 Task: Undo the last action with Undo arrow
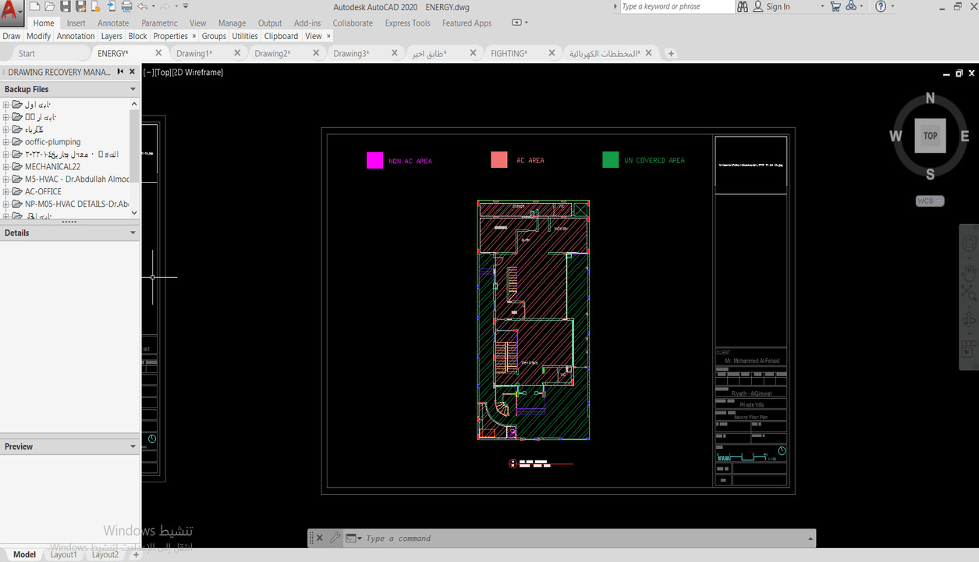[142, 6]
